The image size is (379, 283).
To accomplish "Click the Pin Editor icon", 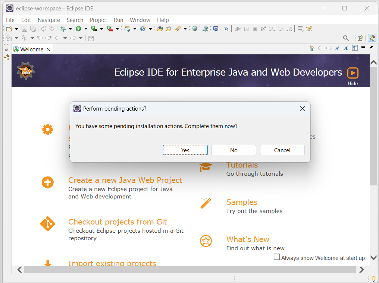I will (x=91, y=38).
